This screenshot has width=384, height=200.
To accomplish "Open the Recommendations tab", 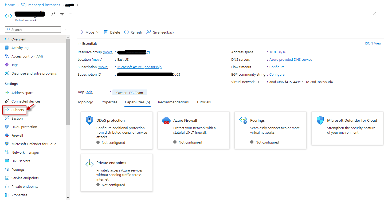I will [173, 102].
